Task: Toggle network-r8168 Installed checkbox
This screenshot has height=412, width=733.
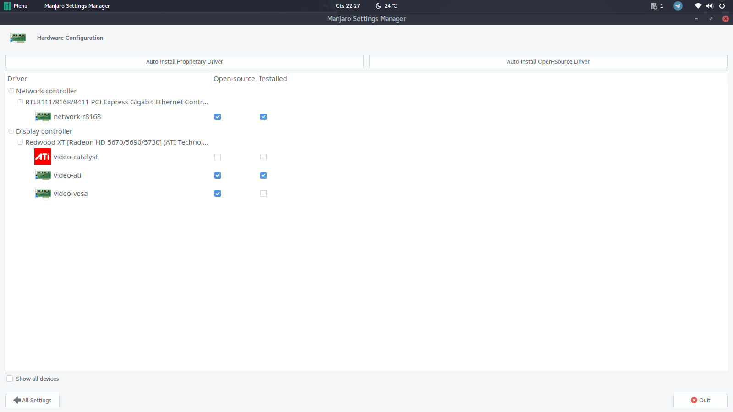Action: [x=263, y=117]
